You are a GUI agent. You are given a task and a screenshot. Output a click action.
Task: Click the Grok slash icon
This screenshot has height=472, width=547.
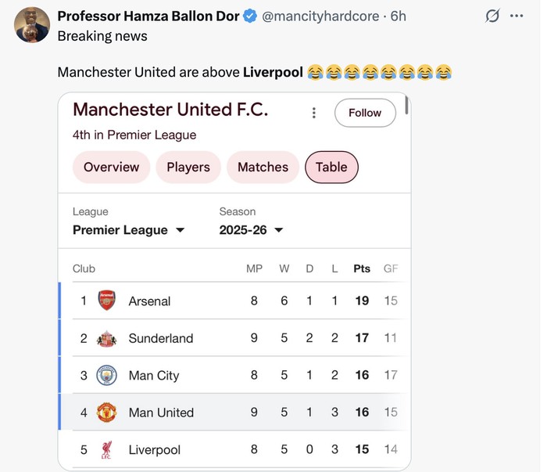[492, 16]
